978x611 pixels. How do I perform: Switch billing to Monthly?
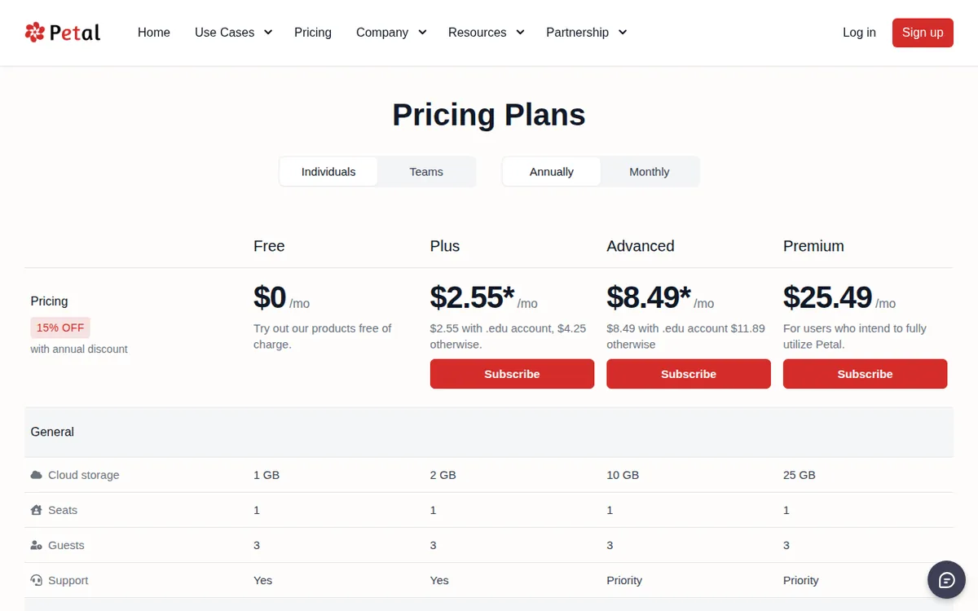point(650,172)
